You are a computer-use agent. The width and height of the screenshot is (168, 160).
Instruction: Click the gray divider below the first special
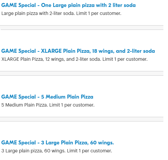coord(82,28)
